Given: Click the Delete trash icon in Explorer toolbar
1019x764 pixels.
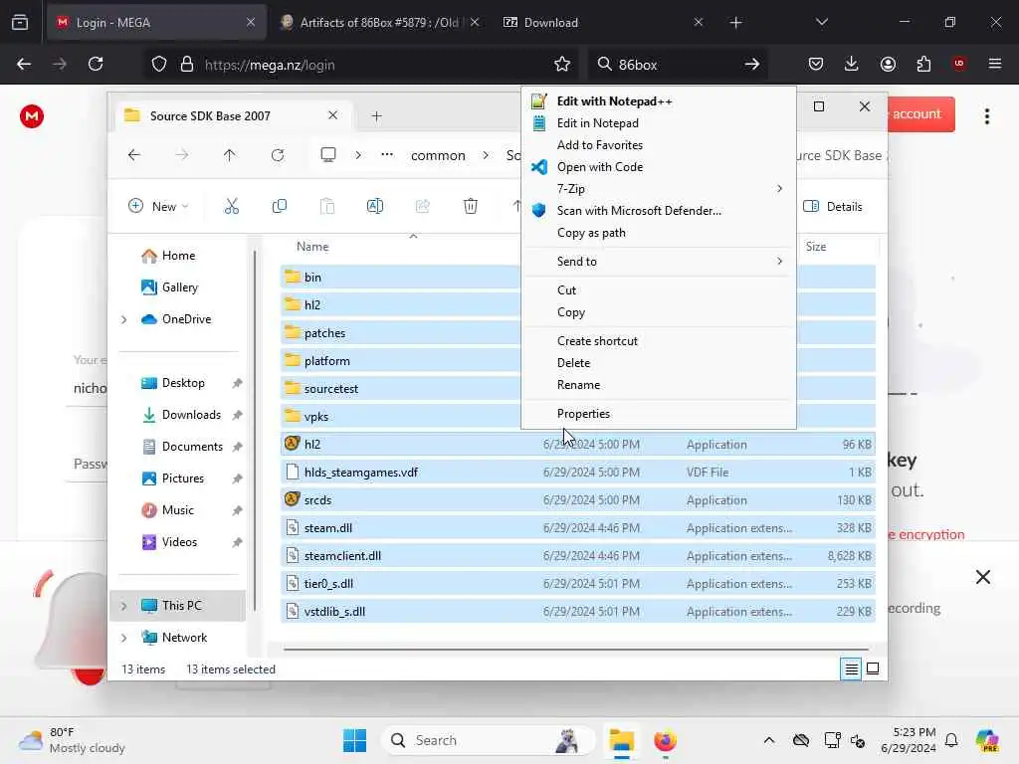Looking at the screenshot, I should click(x=471, y=207).
